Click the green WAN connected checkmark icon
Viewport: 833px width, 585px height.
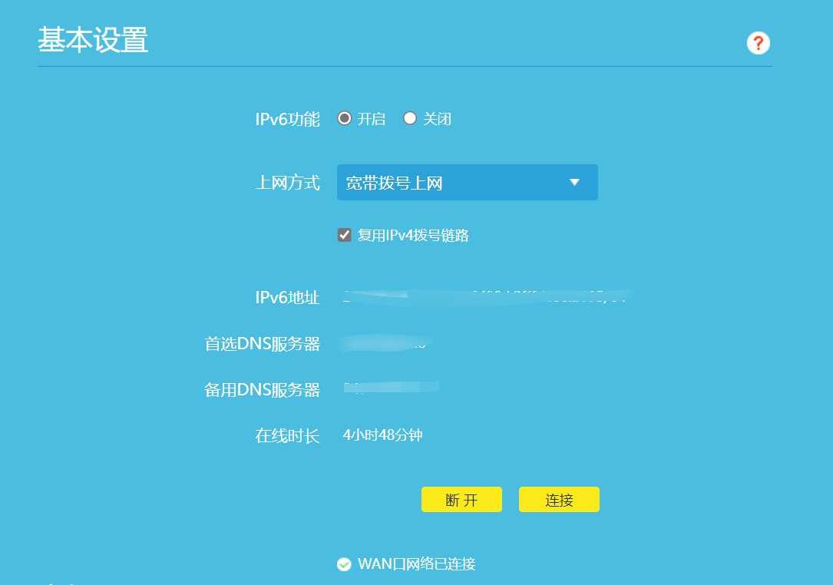click(x=344, y=564)
